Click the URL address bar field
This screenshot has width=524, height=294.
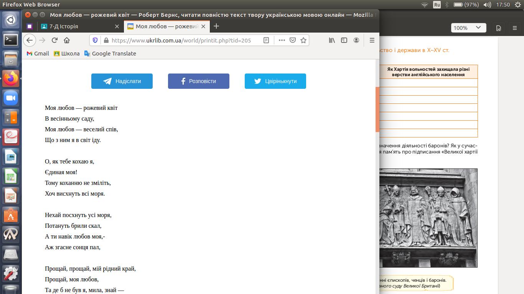(180, 40)
